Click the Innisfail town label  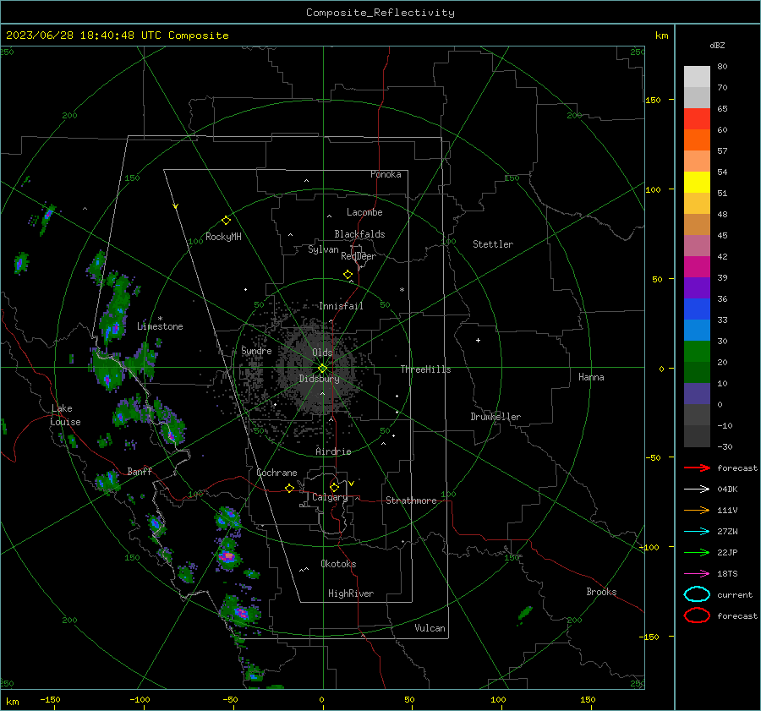(341, 306)
